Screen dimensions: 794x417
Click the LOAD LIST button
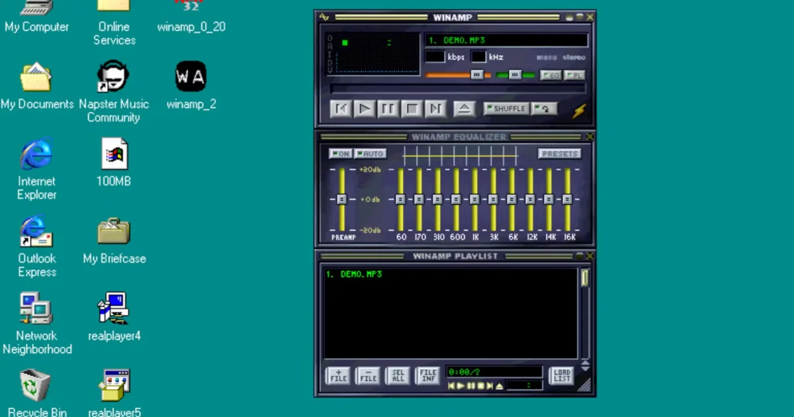click(561, 376)
